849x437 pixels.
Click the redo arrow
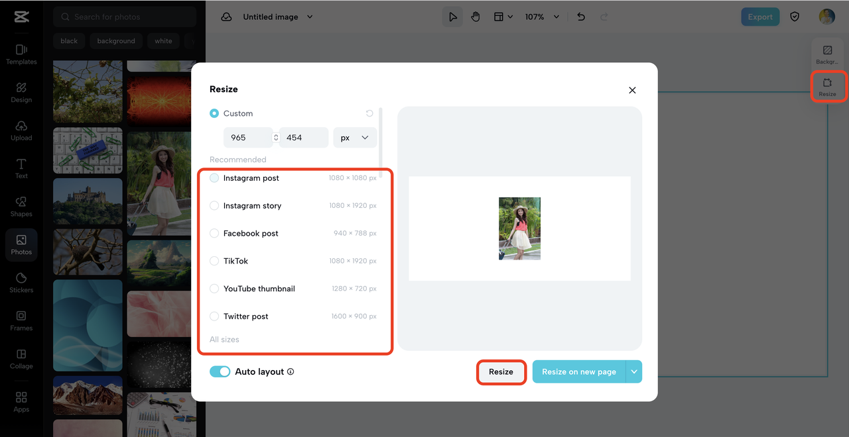coord(604,17)
